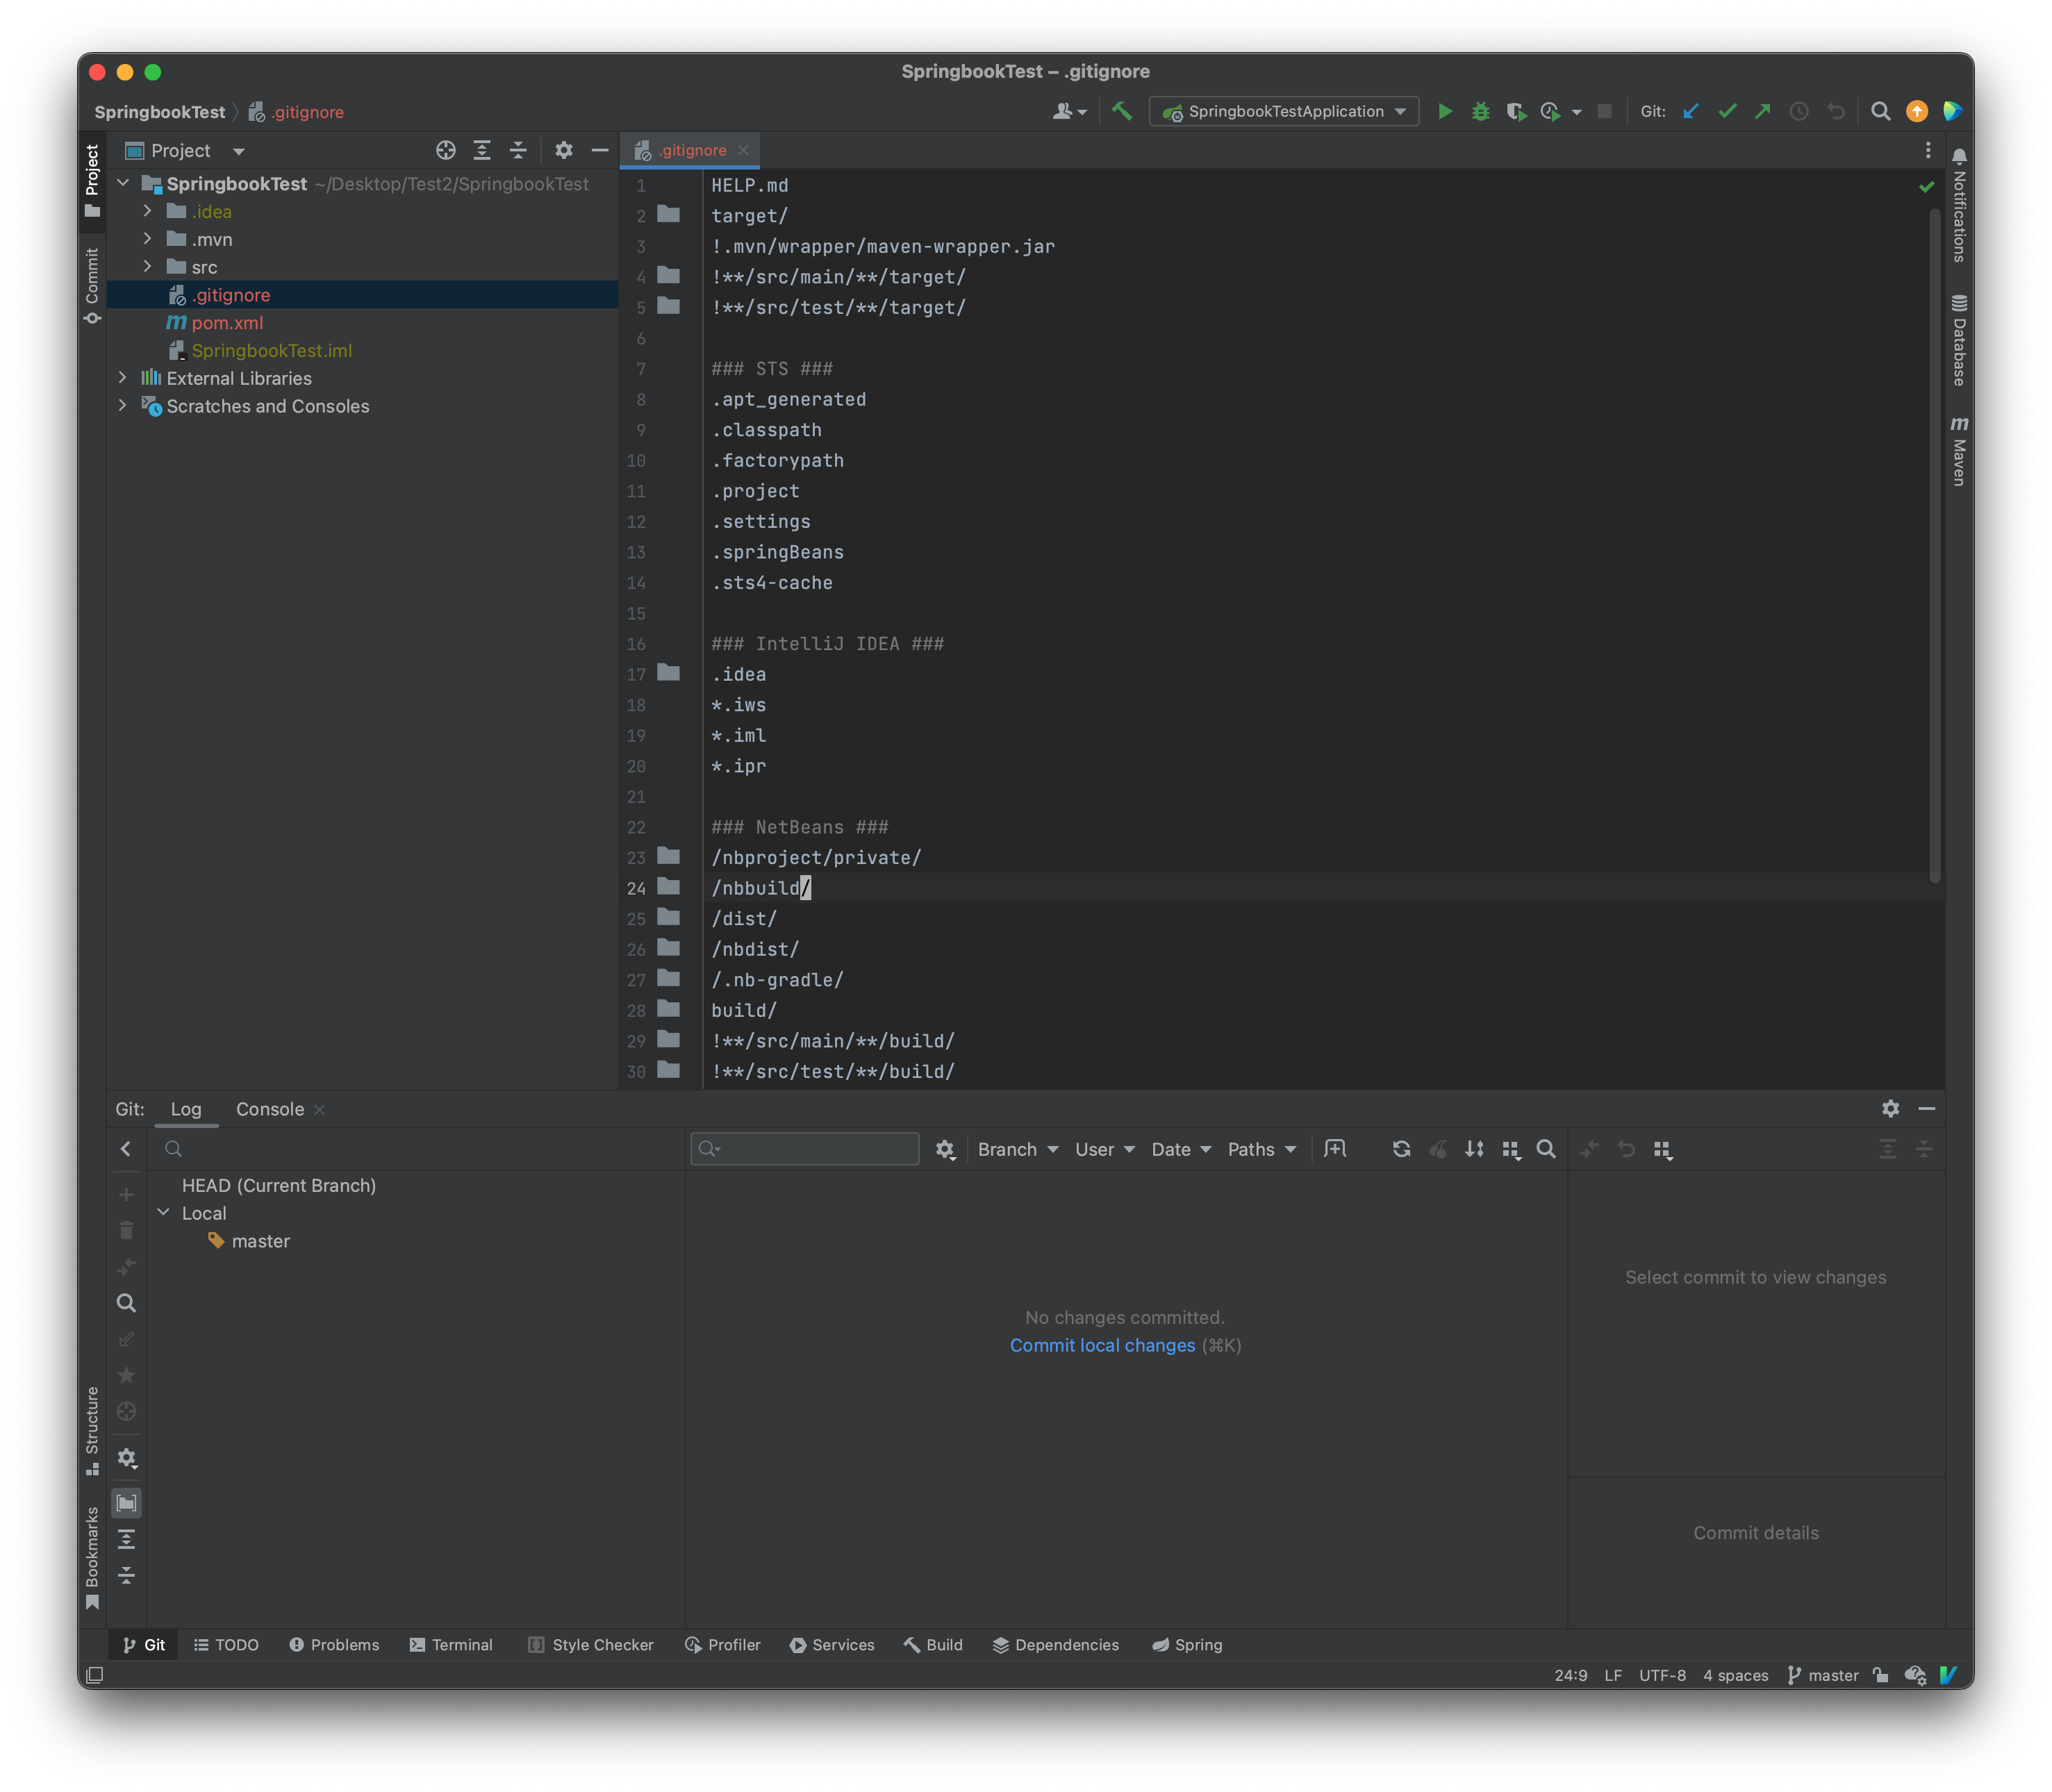Viewport: 2052px width, 1792px height.
Task: Expand the src folder
Action: pyautogui.click(x=147, y=266)
